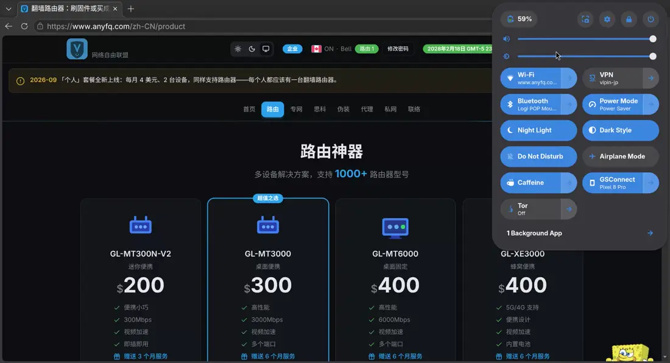Expand the Caffeine options arrow

(x=569, y=183)
